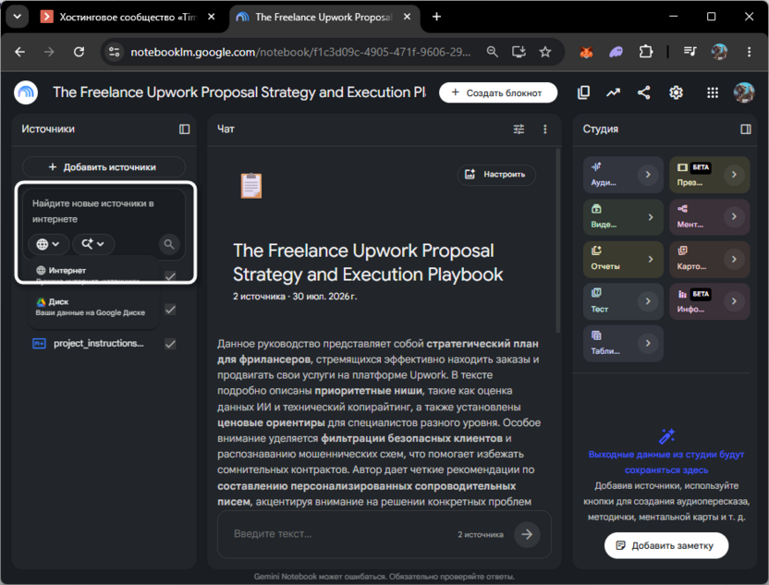
Task: Collapse the Источники panel
Action: point(185,129)
